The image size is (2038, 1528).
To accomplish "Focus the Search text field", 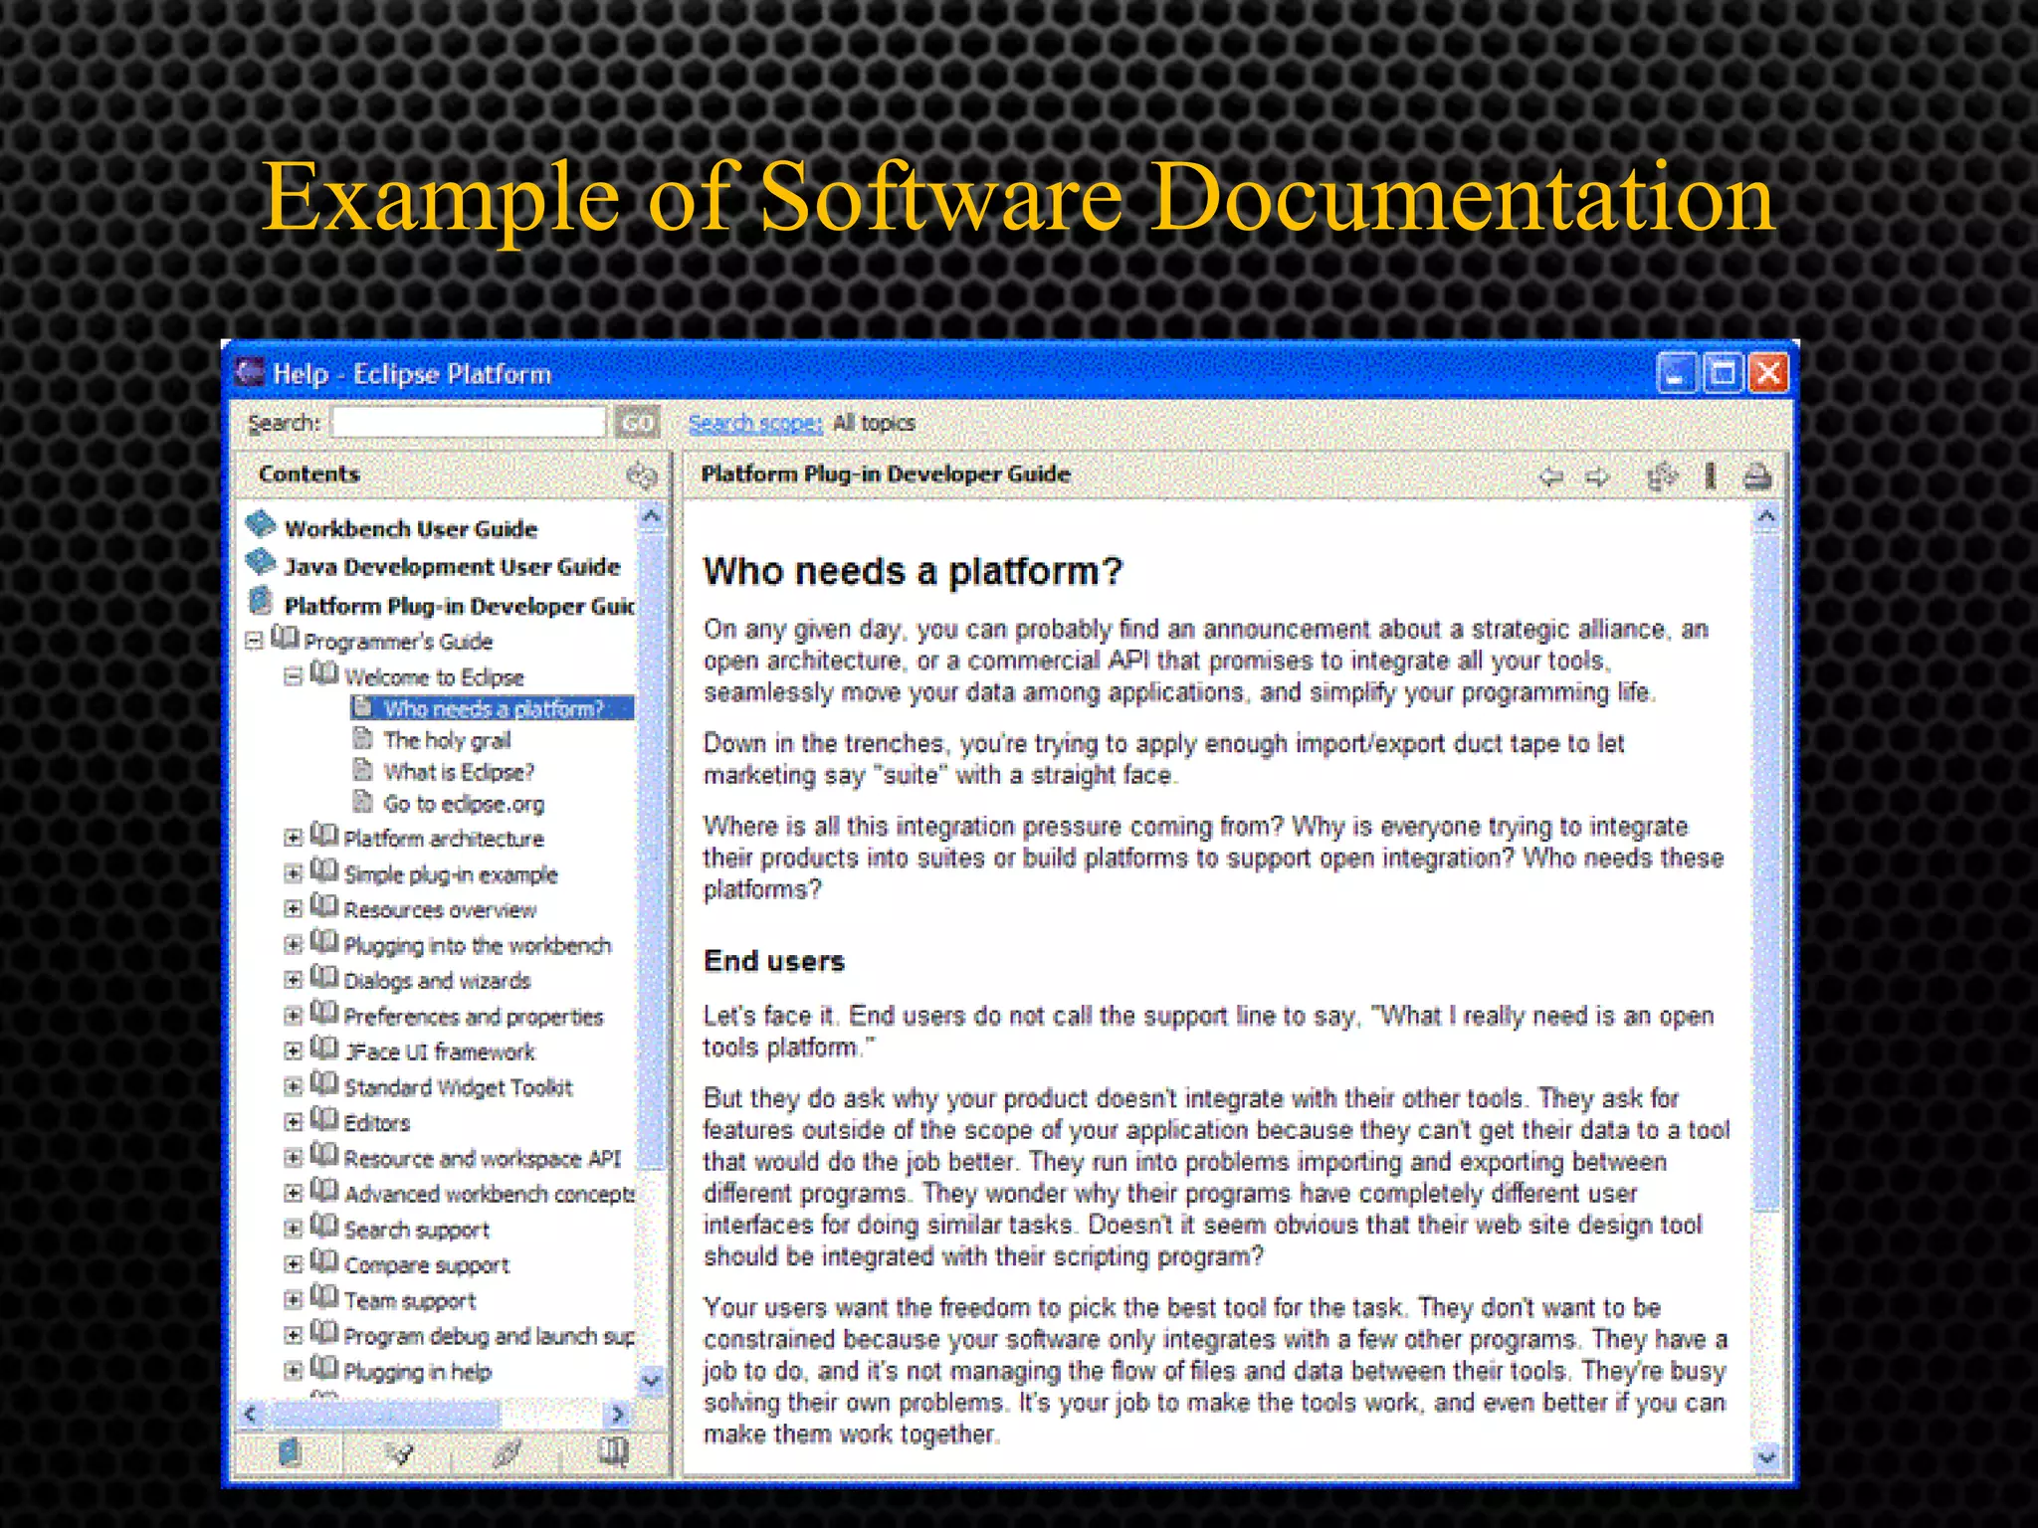I will (x=469, y=423).
